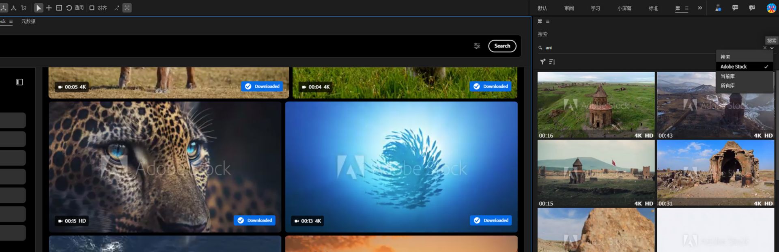
Task: Open the library sort order icon
Action: (552, 62)
